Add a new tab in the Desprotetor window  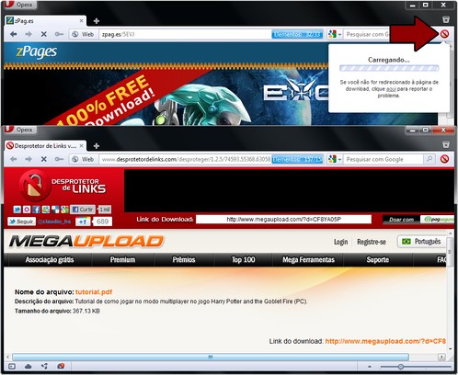97,146
